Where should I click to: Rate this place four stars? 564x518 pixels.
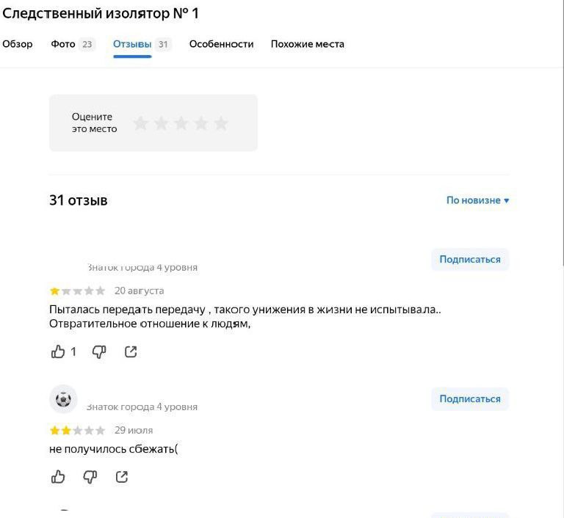click(201, 123)
